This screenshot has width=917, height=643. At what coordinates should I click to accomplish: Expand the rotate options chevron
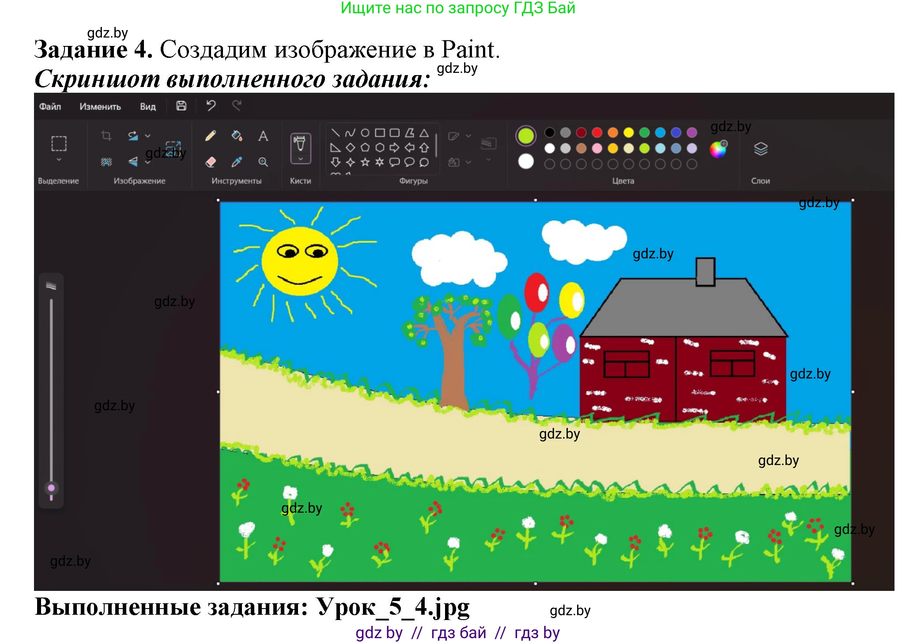coord(148,136)
